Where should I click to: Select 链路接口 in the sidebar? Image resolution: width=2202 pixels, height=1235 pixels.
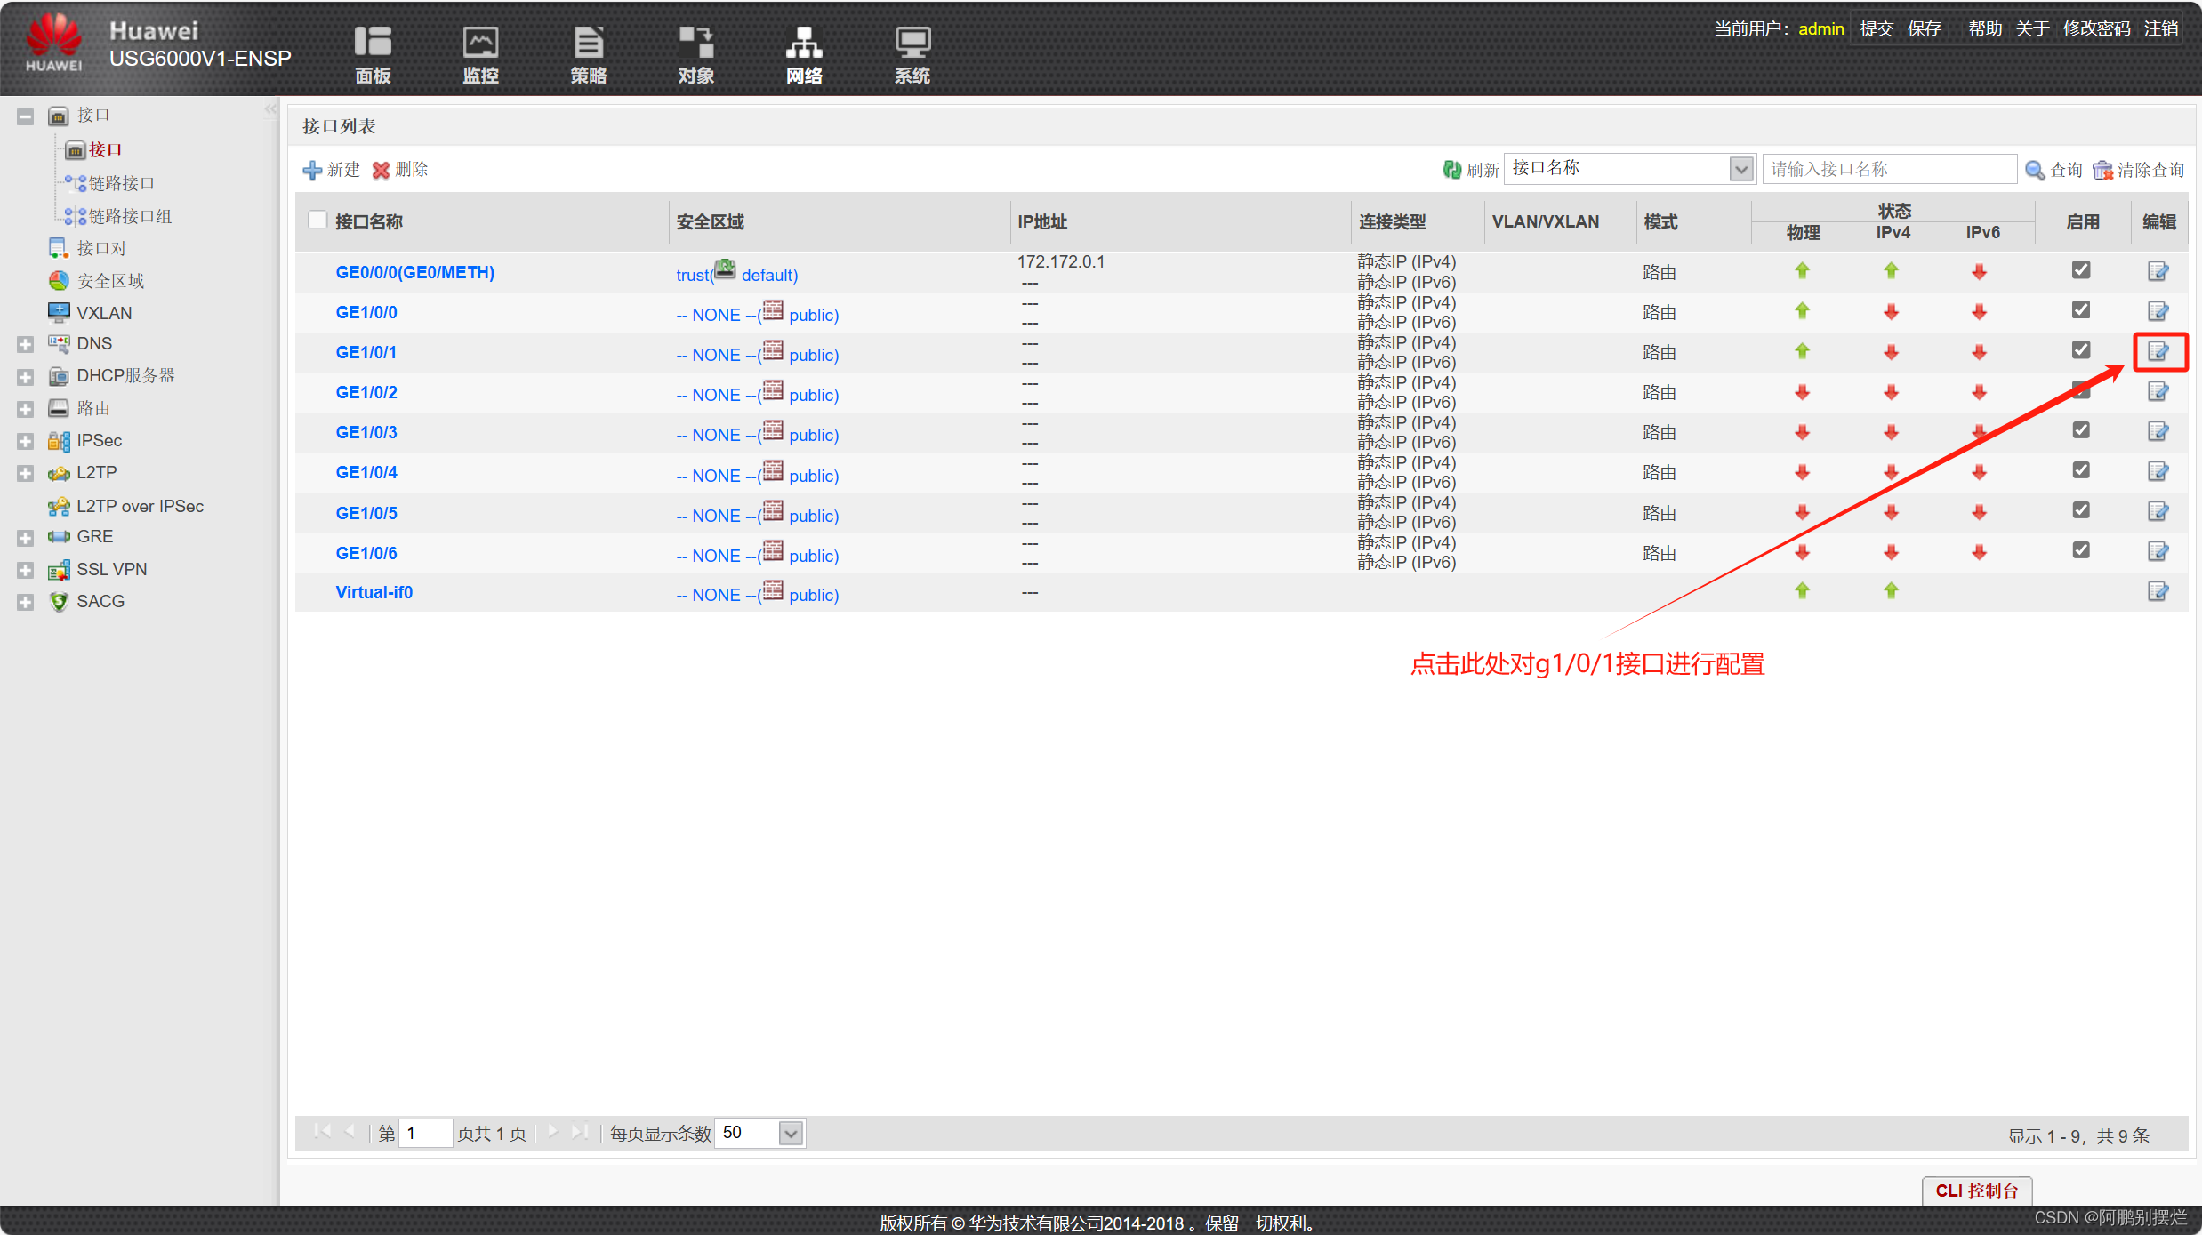(x=121, y=183)
